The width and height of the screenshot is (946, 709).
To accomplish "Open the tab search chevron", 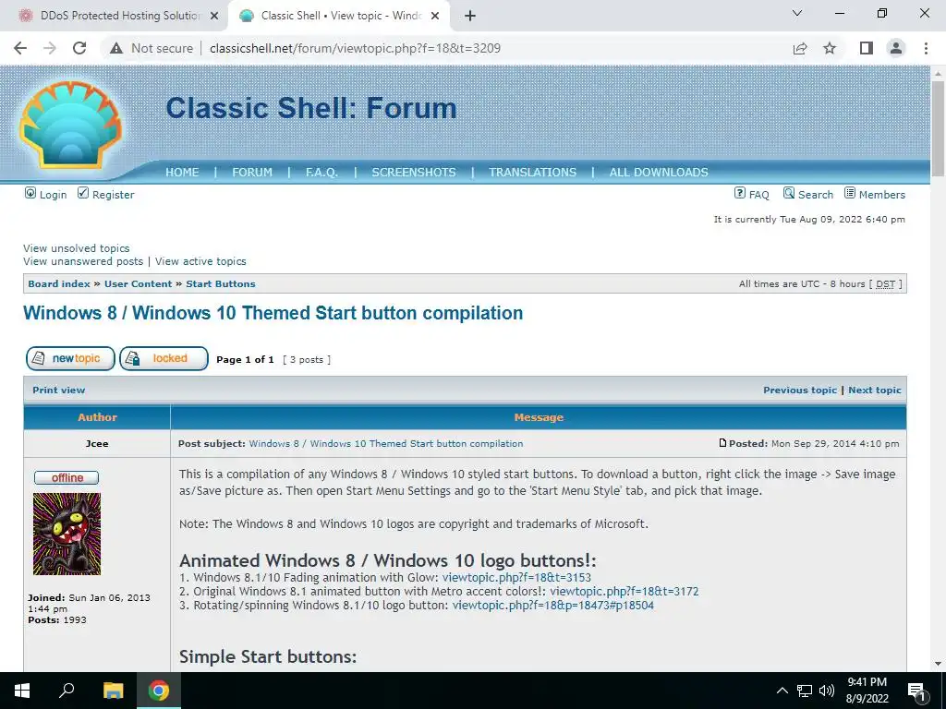I will click(797, 13).
